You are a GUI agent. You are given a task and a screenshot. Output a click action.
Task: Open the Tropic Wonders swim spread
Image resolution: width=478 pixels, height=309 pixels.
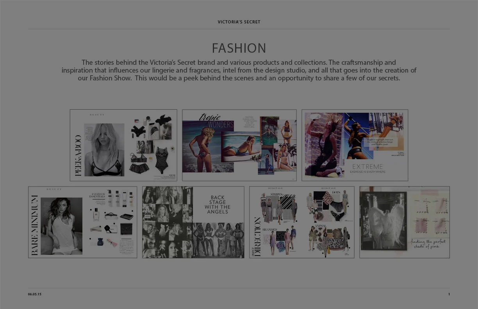pos(239,145)
